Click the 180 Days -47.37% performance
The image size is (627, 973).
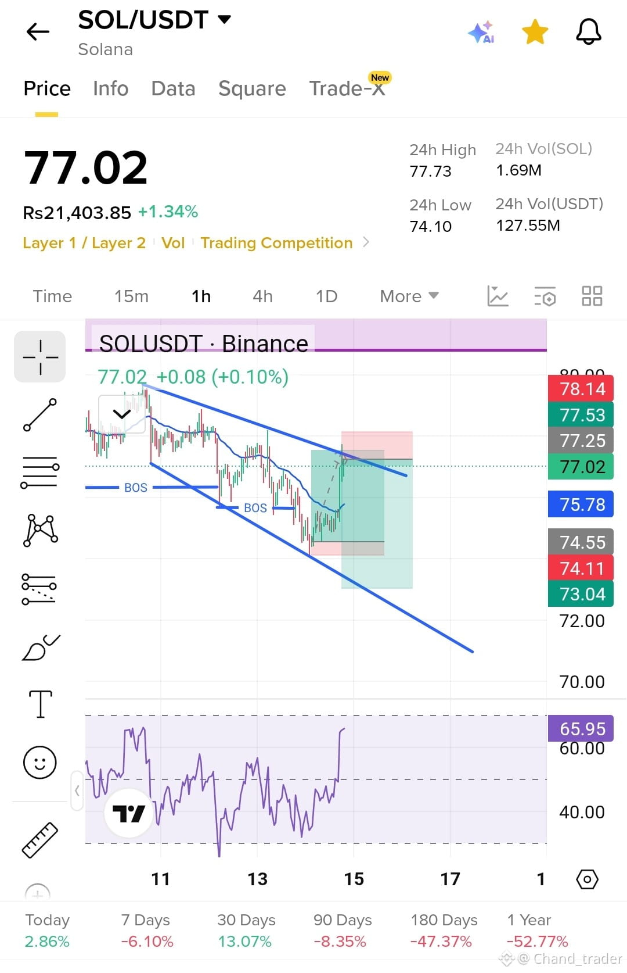pos(444,931)
